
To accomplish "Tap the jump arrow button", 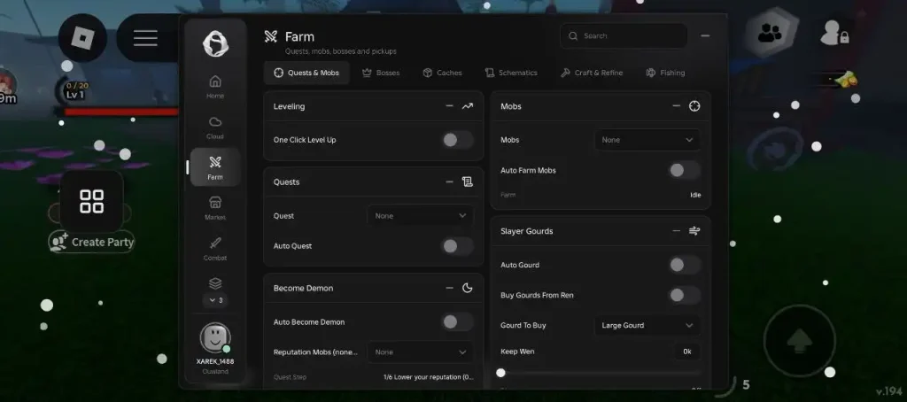I will click(800, 341).
